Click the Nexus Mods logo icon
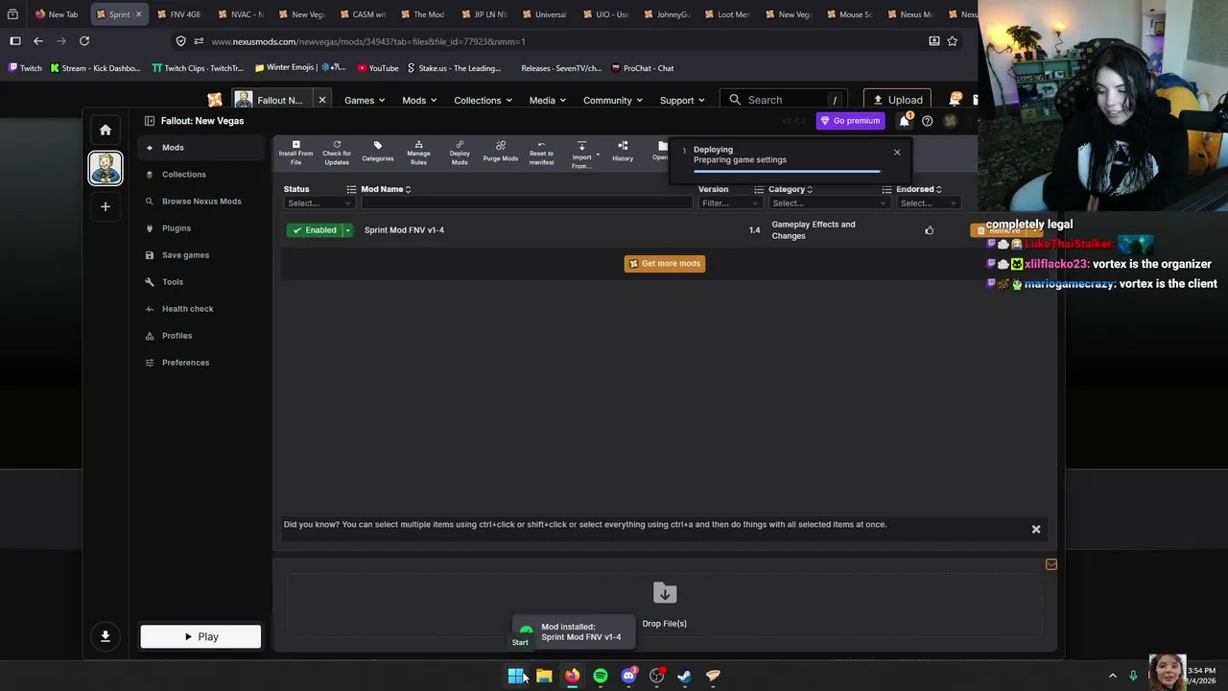Viewport: 1228px width, 691px height. pyautogui.click(x=215, y=100)
